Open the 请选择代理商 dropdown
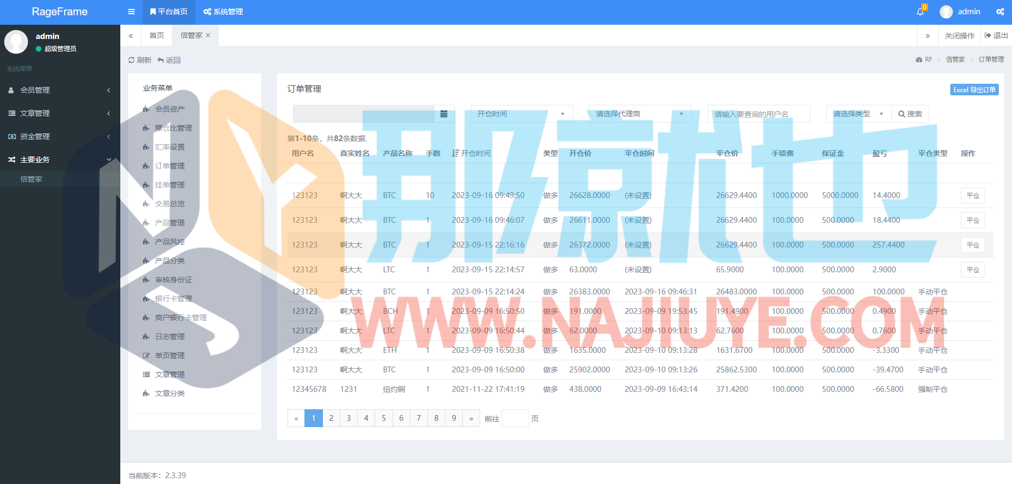Image resolution: width=1012 pixels, height=484 pixels. pyautogui.click(x=639, y=114)
